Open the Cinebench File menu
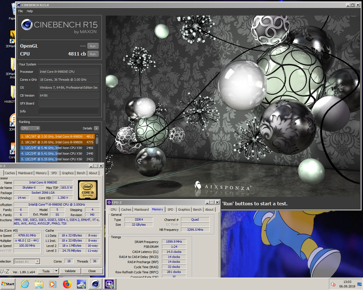The image size is (363, 290). tap(20, 11)
